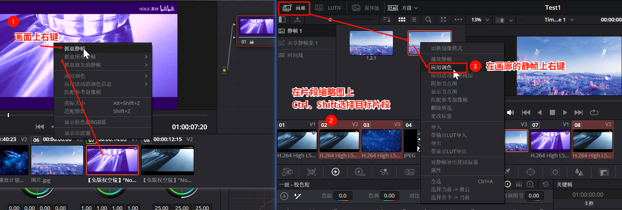Open the Blur palette icon
Screen dimensions: 622x210
tap(579, 172)
